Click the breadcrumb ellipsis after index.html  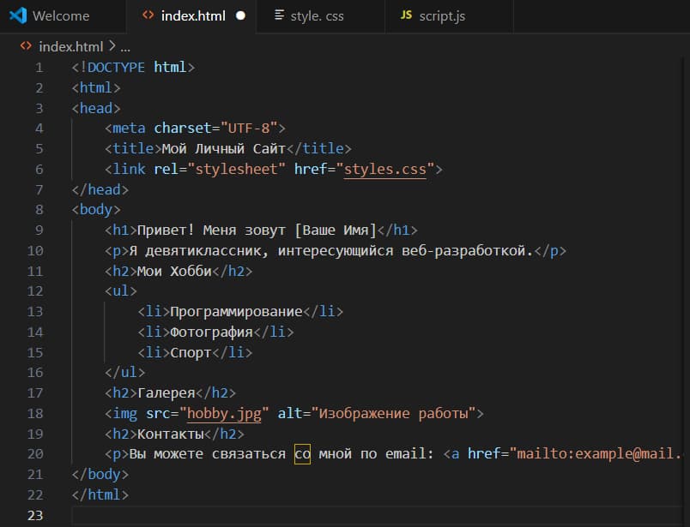pos(125,47)
